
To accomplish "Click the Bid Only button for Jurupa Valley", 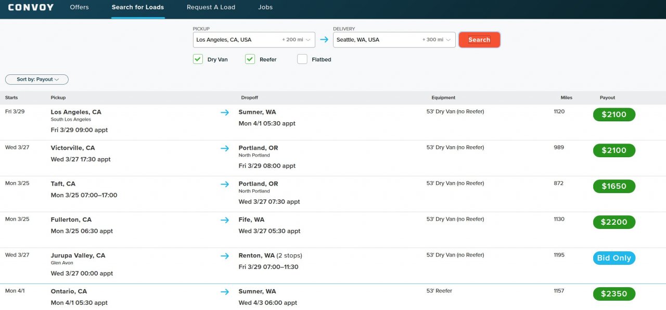I will coord(614,258).
